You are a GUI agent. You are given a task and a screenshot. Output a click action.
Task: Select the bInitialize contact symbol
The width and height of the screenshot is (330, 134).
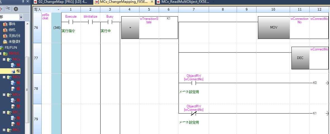click(x=90, y=22)
